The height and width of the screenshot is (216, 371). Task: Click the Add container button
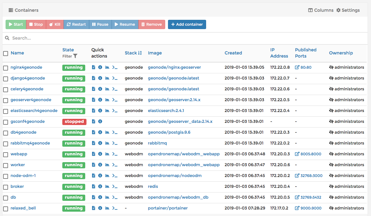(187, 24)
